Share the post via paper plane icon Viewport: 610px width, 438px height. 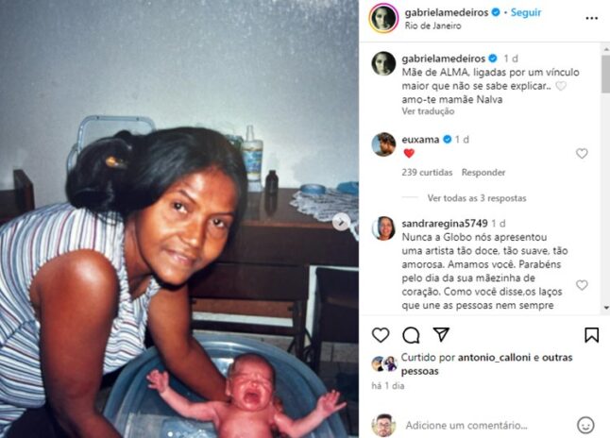441,334
